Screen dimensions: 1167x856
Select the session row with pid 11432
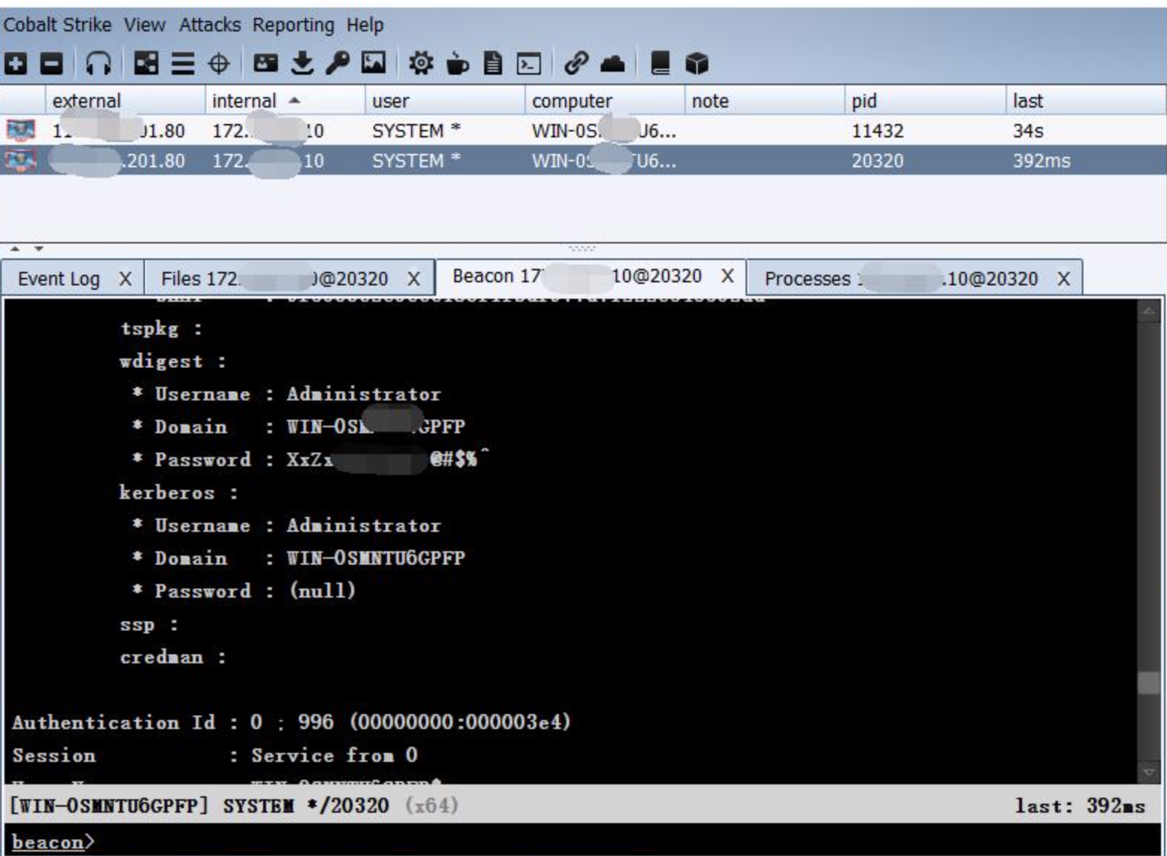tap(583, 131)
